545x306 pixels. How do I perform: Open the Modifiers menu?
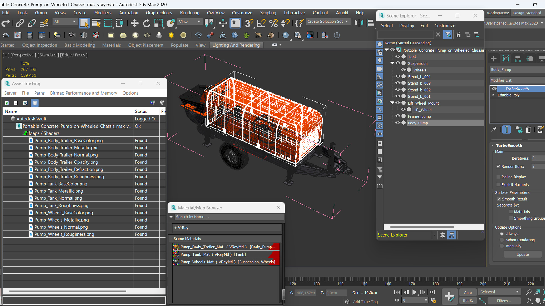[102, 13]
